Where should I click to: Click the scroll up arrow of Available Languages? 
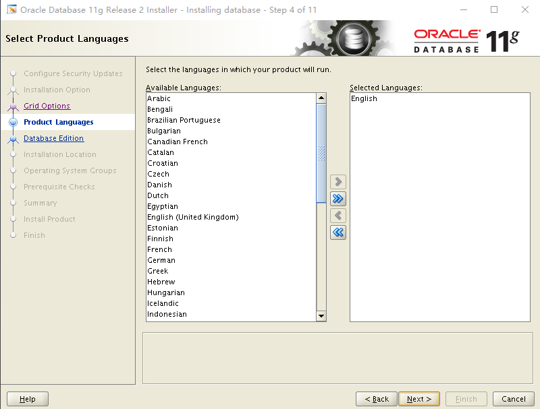[x=321, y=98]
